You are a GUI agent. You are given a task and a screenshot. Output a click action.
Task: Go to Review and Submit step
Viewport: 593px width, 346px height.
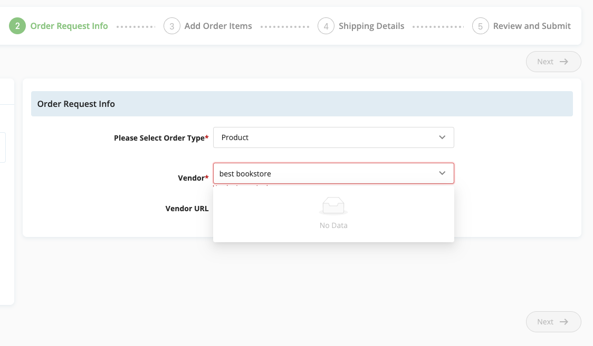click(x=532, y=26)
